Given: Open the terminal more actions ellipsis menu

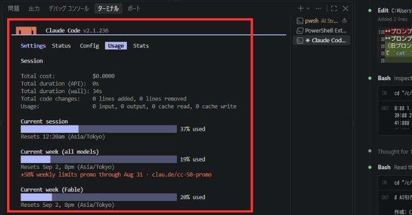Looking at the screenshot, I should click(x=319, y=8).
